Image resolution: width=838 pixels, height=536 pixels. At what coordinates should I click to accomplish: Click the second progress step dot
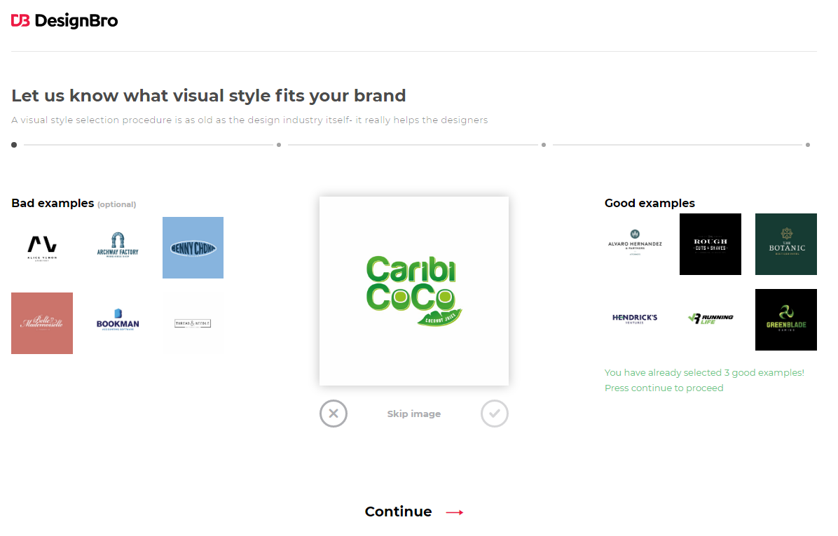[279, 145]
